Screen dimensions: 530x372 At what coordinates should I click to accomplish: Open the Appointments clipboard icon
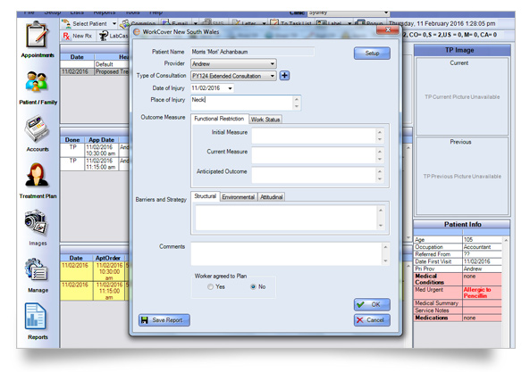coord(38,35)
